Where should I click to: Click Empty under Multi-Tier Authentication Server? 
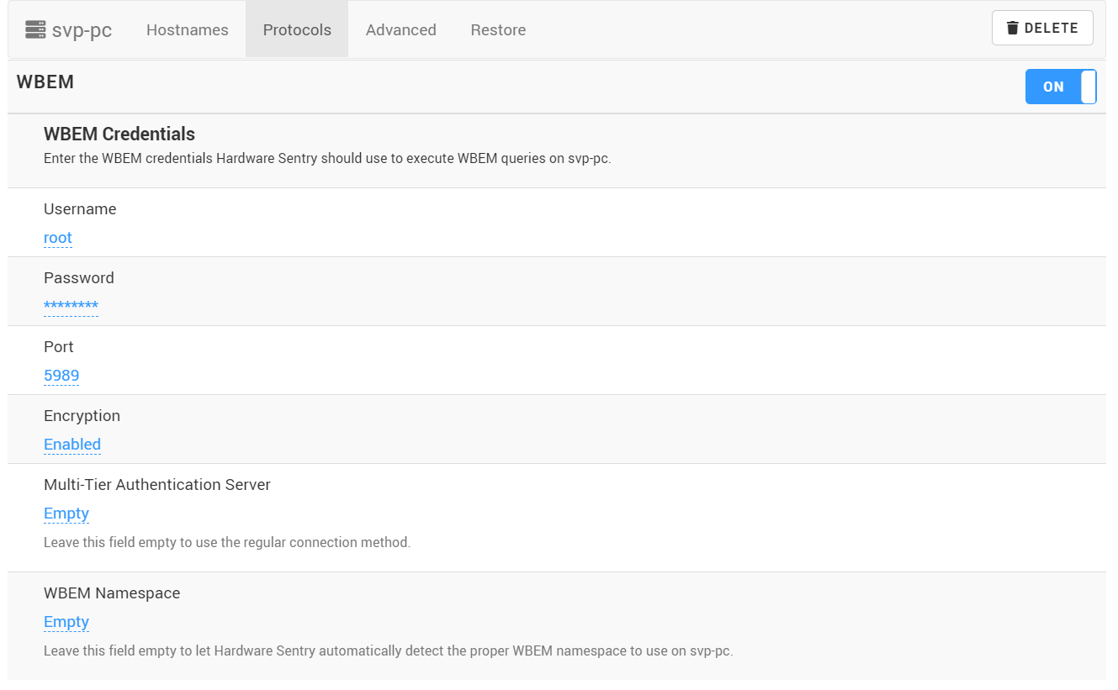[66, 514]
